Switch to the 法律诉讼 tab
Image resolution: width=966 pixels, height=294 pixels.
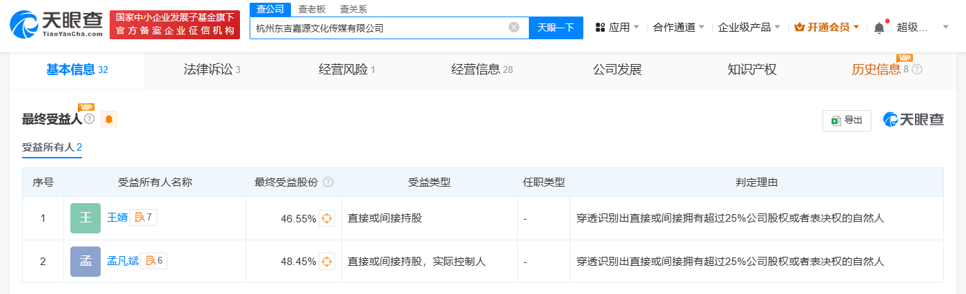[212, 70]
